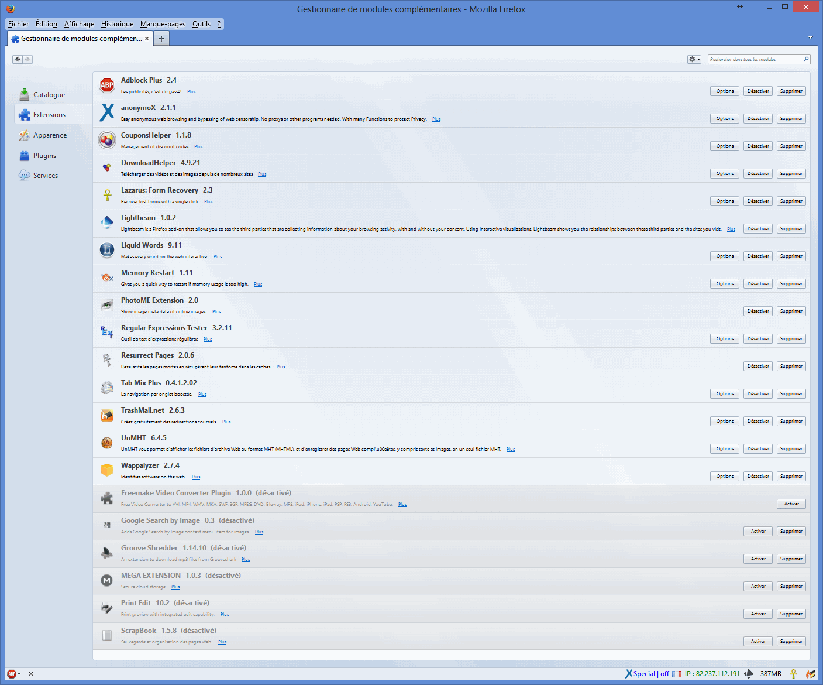Open a new tab with plus button
This screenshot has height=685, width=823.
[x=161, y=38]
